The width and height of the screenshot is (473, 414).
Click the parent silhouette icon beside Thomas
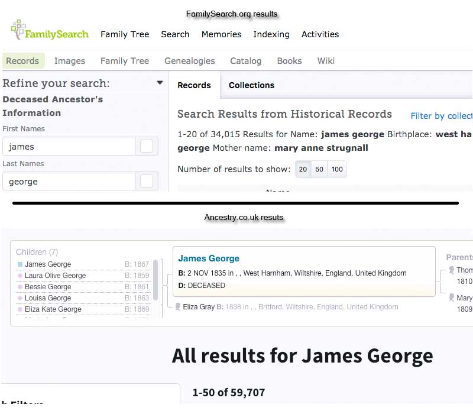pyautogui.click(x=451, y=270)
